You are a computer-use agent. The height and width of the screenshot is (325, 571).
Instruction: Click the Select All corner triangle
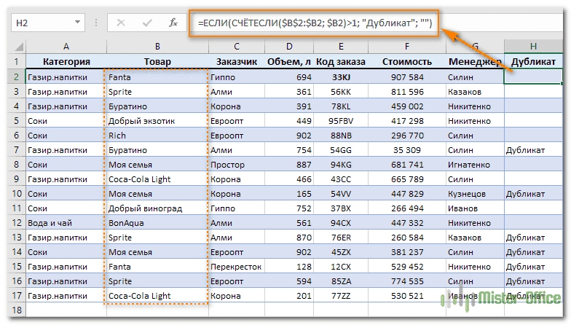(x=17, y=47)
